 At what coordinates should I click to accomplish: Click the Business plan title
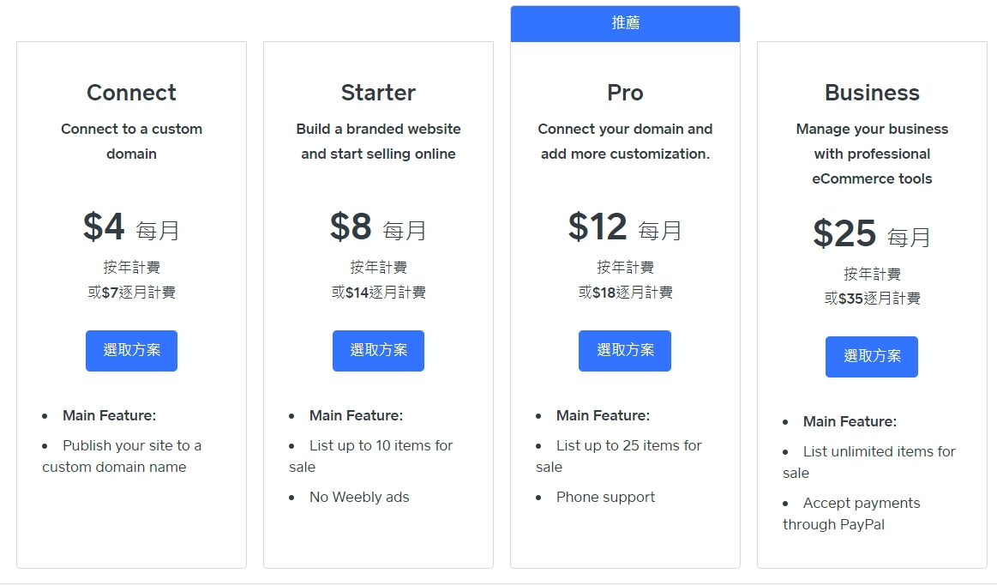pos(872,93)
